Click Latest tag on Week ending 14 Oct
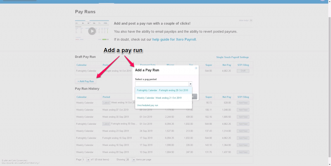 pyautogui.click(x=106, y=103)
